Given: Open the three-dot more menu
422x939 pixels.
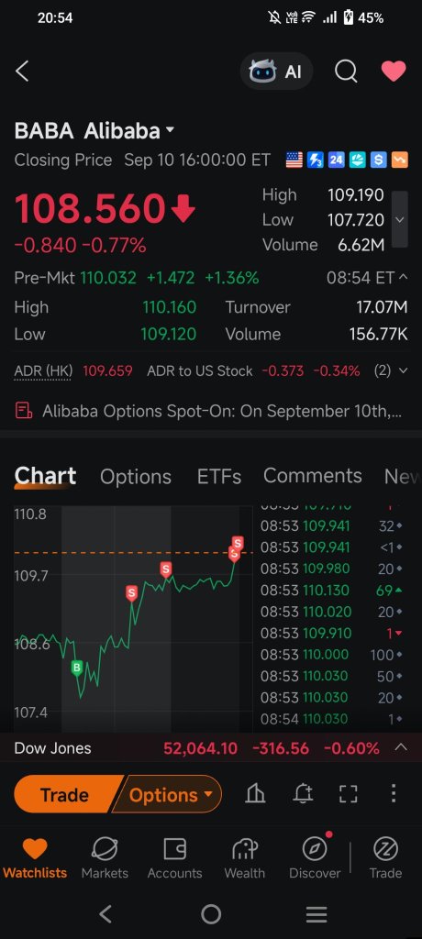Looking at the screenshot, I should (x=394, y=793).
